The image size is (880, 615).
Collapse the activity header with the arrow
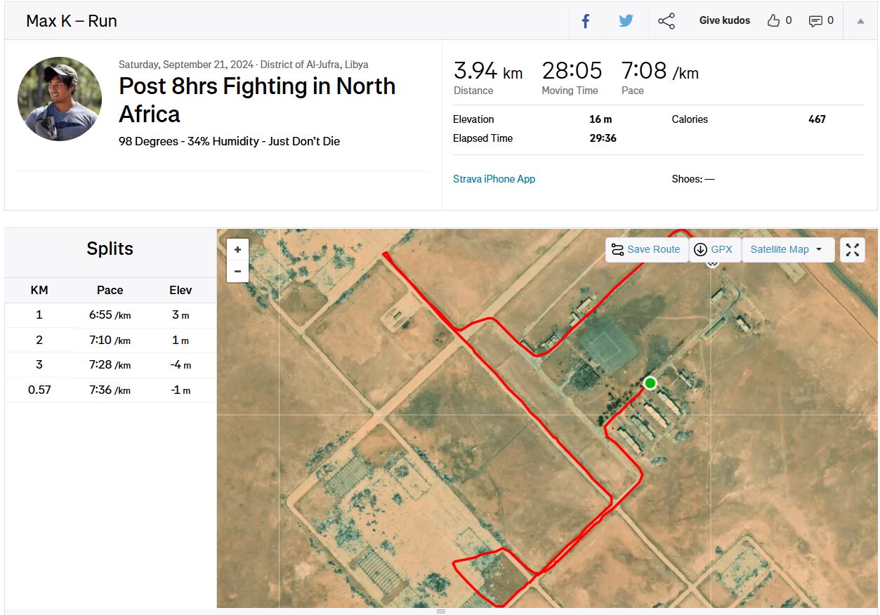tap(860, 21)
